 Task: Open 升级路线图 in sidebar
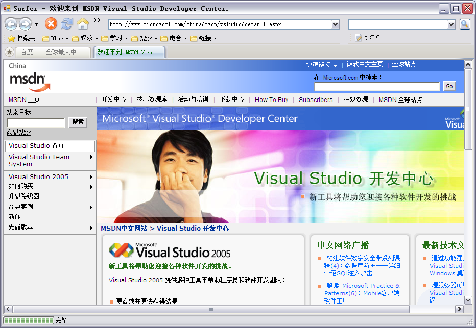[x=23, y=196]
